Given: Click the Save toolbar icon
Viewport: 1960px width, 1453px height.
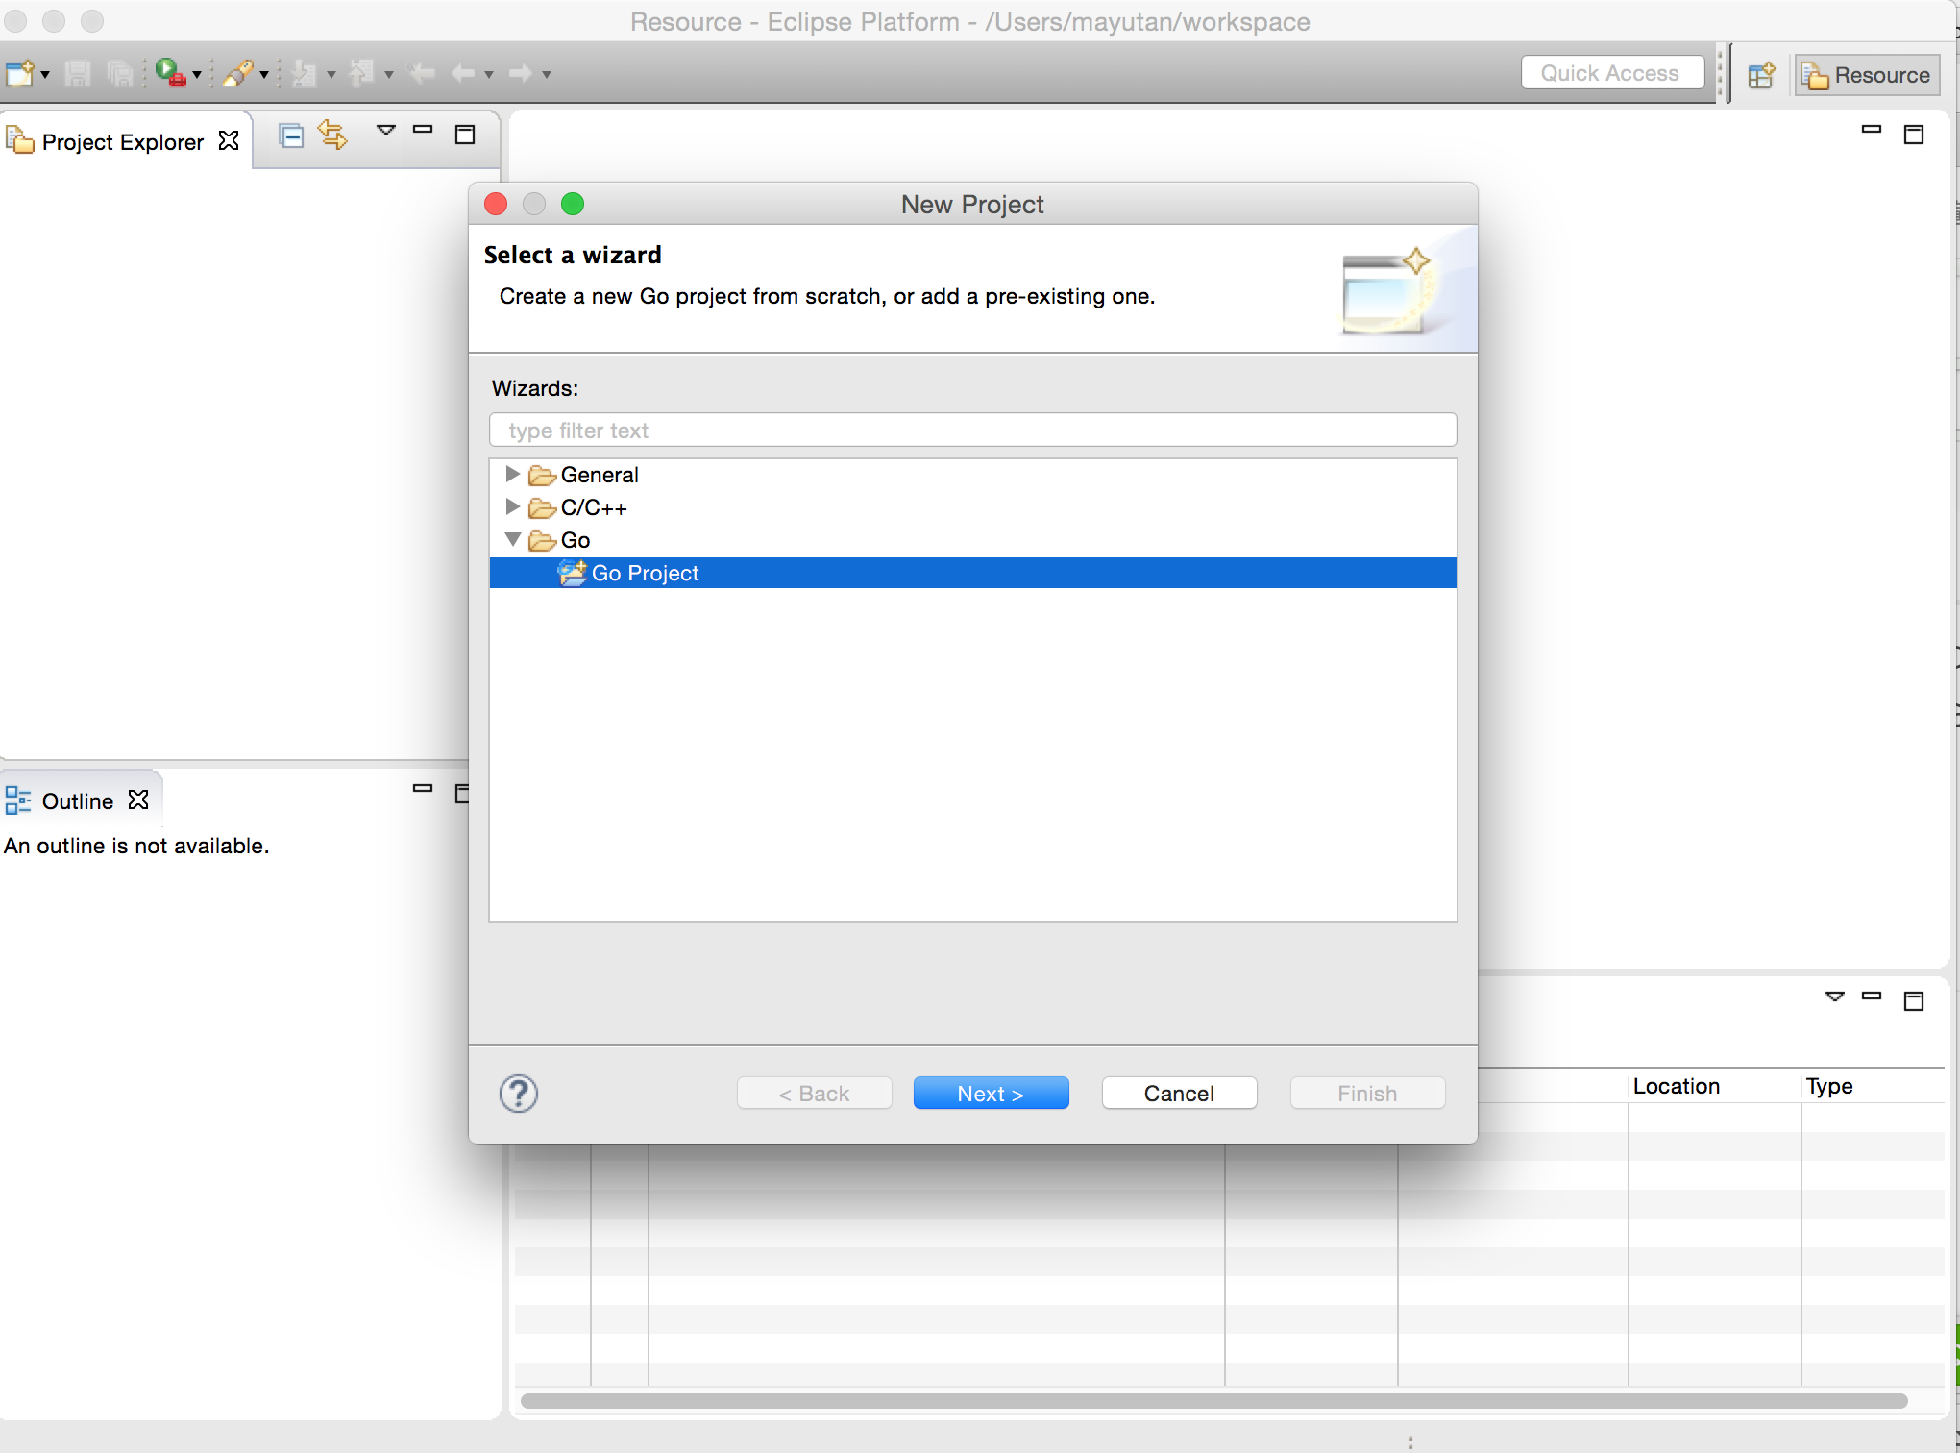Looking at the screenshot, I should click(x=78, y=73).
